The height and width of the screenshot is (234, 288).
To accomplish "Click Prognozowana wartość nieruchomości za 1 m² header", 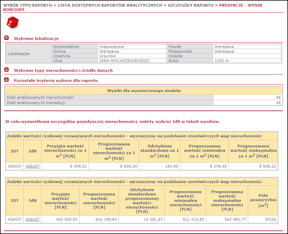I will 114,151.
